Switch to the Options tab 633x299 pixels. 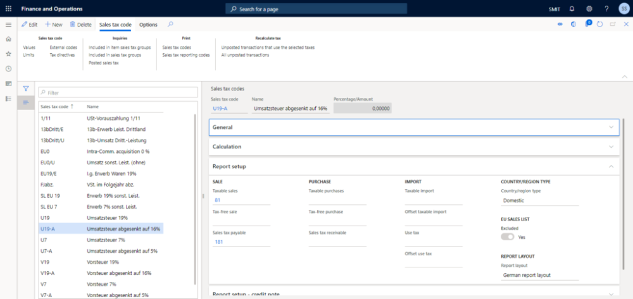(148, 24)
